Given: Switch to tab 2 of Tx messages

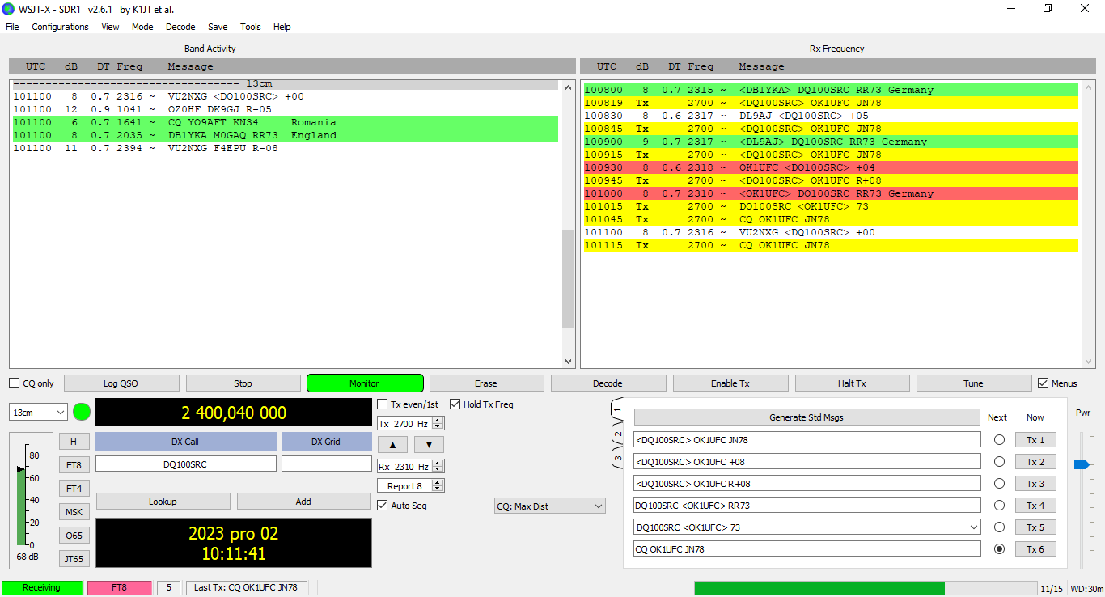Looking at the screenshot, I should (x=617, y=434).
